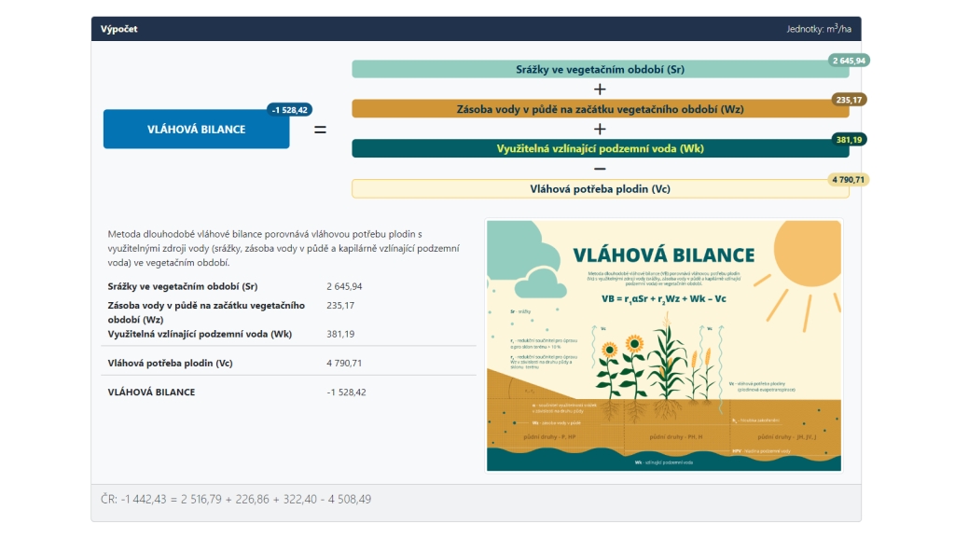The height and width of the screenshot is (537, 955).
Task: Click the 381,19 value badge
Action: [850, 140]
